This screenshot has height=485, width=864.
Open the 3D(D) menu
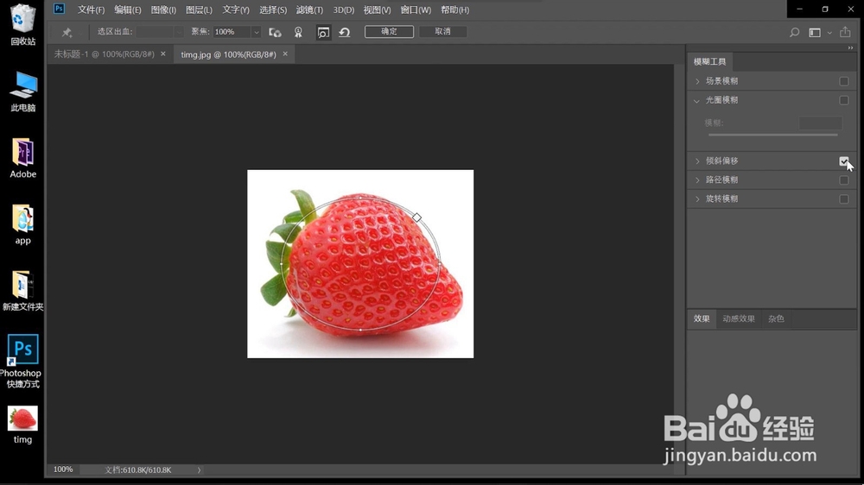[x=344, y=9]
